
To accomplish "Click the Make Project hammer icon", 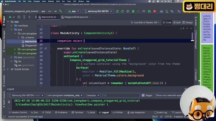I will pyautogui.click(x=61, y=11).
